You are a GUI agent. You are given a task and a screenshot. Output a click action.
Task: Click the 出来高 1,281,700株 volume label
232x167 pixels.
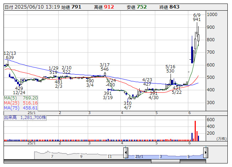click(25, 118)
